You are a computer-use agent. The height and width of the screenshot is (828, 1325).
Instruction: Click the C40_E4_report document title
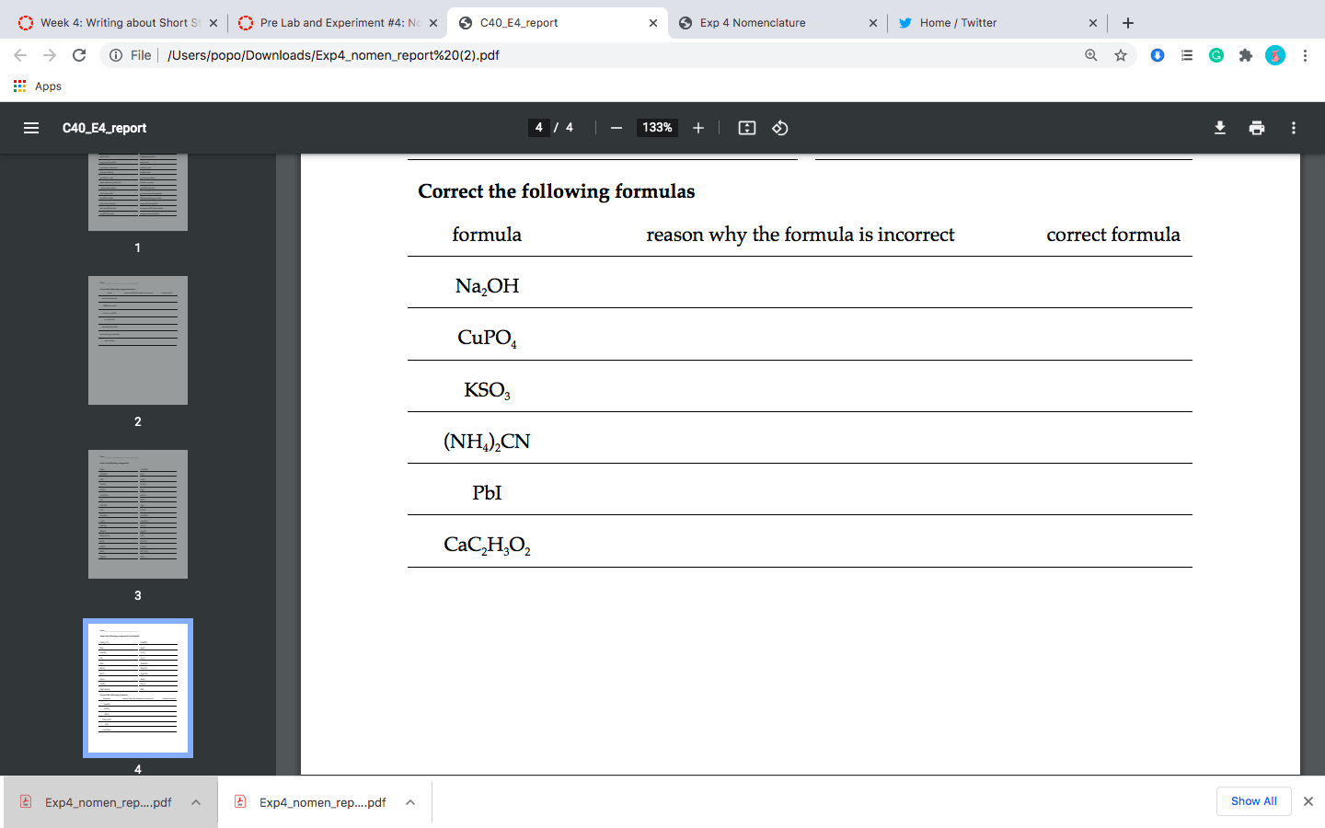pyautogui.click(x=104, y=128)
